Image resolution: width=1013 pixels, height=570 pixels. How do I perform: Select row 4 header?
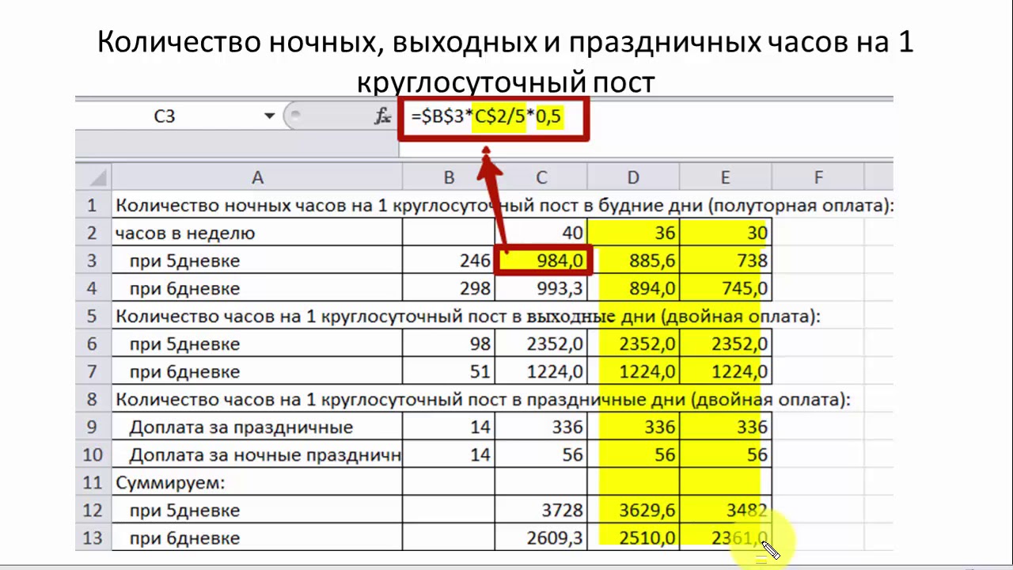[94, 288]
